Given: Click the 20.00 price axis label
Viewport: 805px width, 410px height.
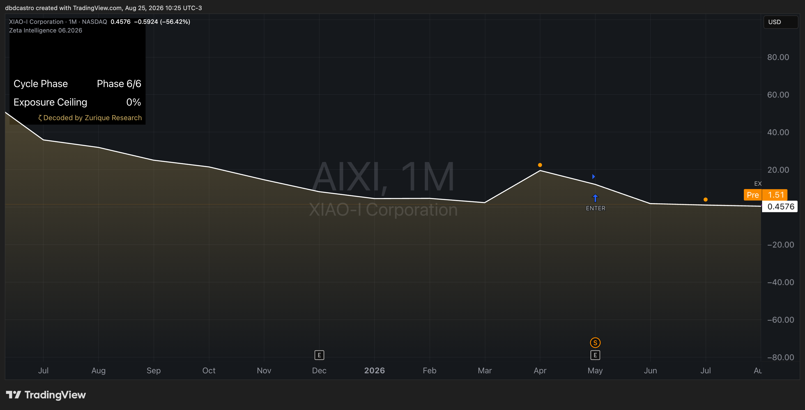Looking at the screenshot, I should coord(778,170).
